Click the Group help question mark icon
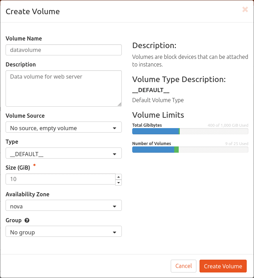 point(27,220)
